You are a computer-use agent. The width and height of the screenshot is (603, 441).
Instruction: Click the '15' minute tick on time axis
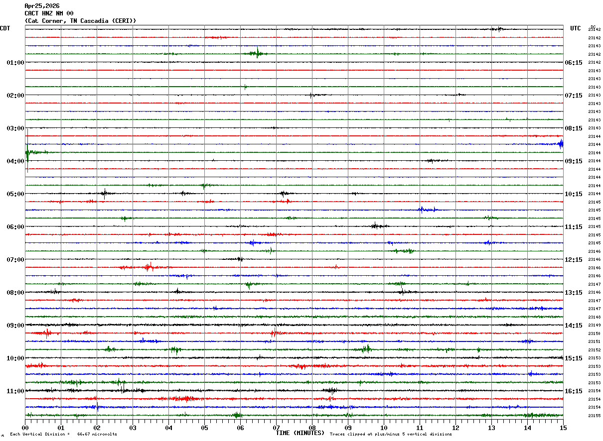coord(563,428)
